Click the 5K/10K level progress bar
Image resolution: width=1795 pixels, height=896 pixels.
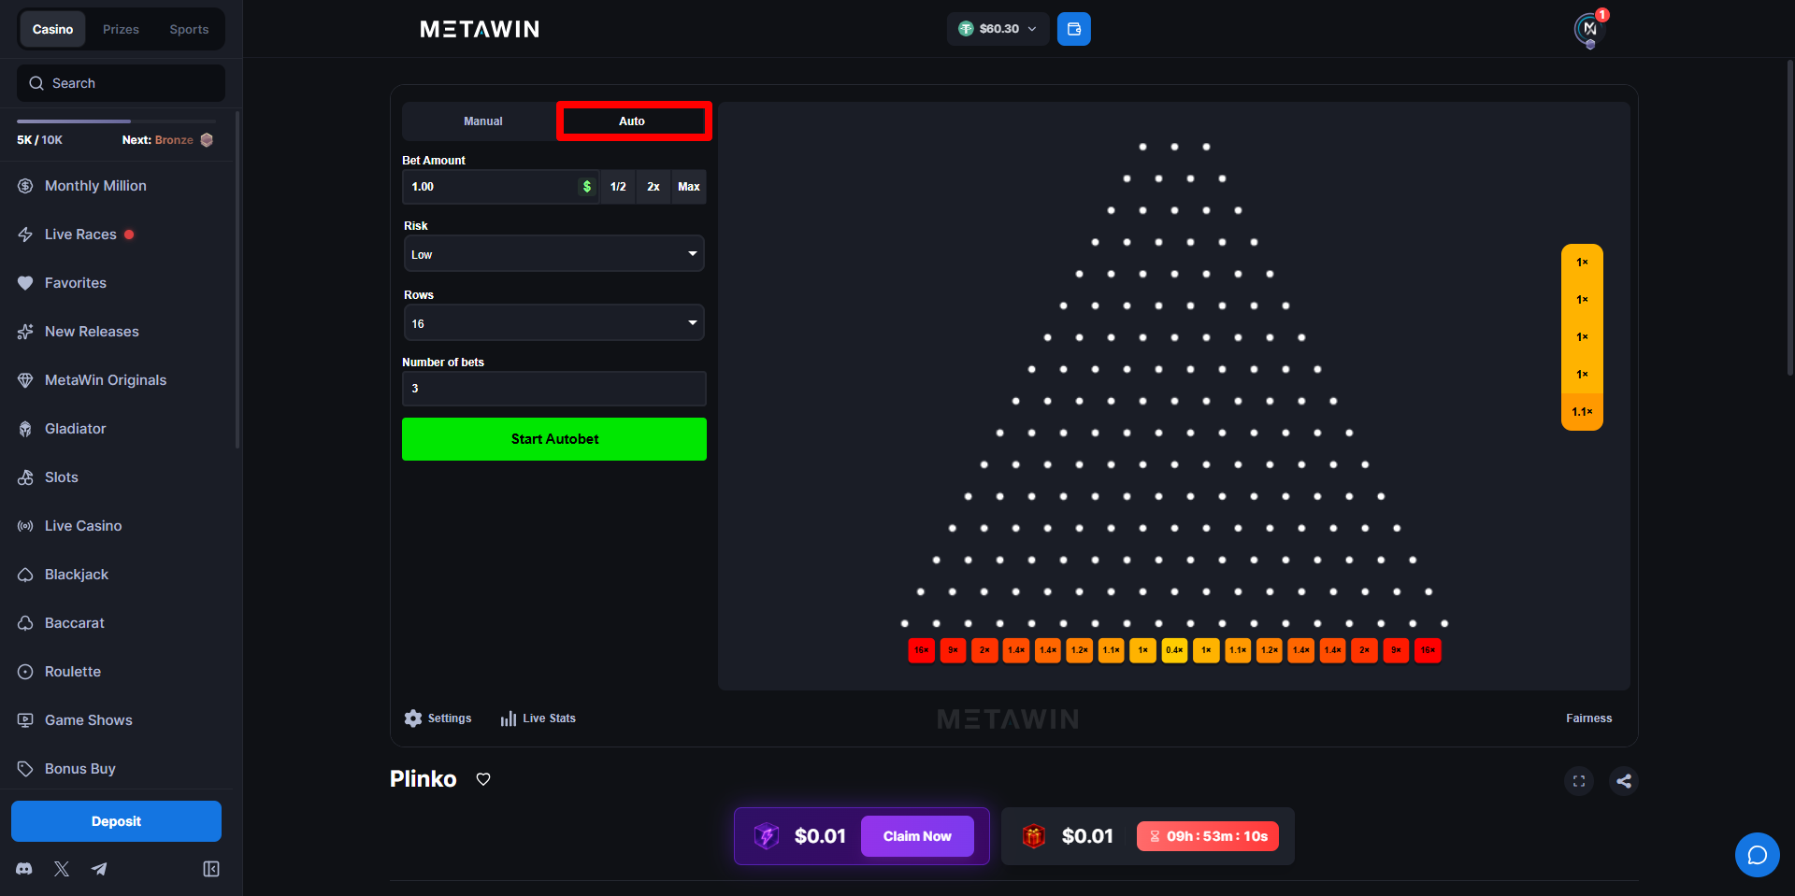point(116,121)
